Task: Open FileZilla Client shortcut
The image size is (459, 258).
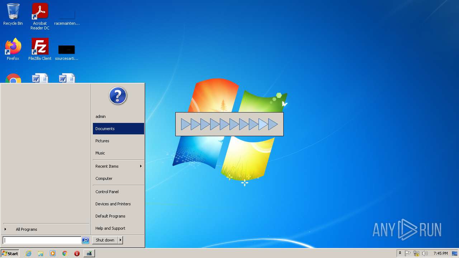Action: pos(40,49)
